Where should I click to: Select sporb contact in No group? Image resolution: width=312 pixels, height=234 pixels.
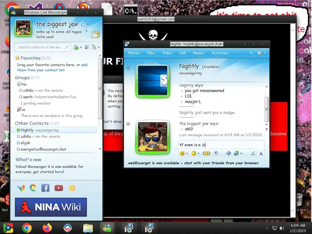point(48,97)
